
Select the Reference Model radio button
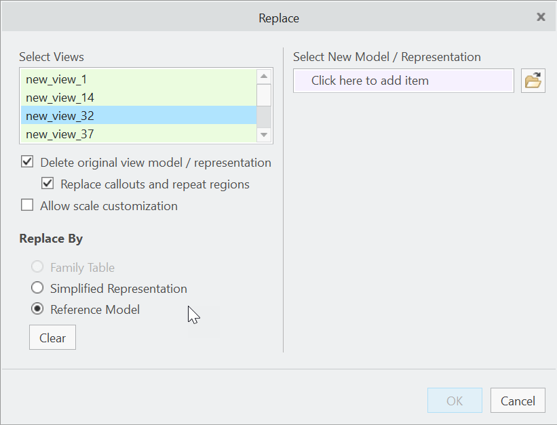click(38, 309)
